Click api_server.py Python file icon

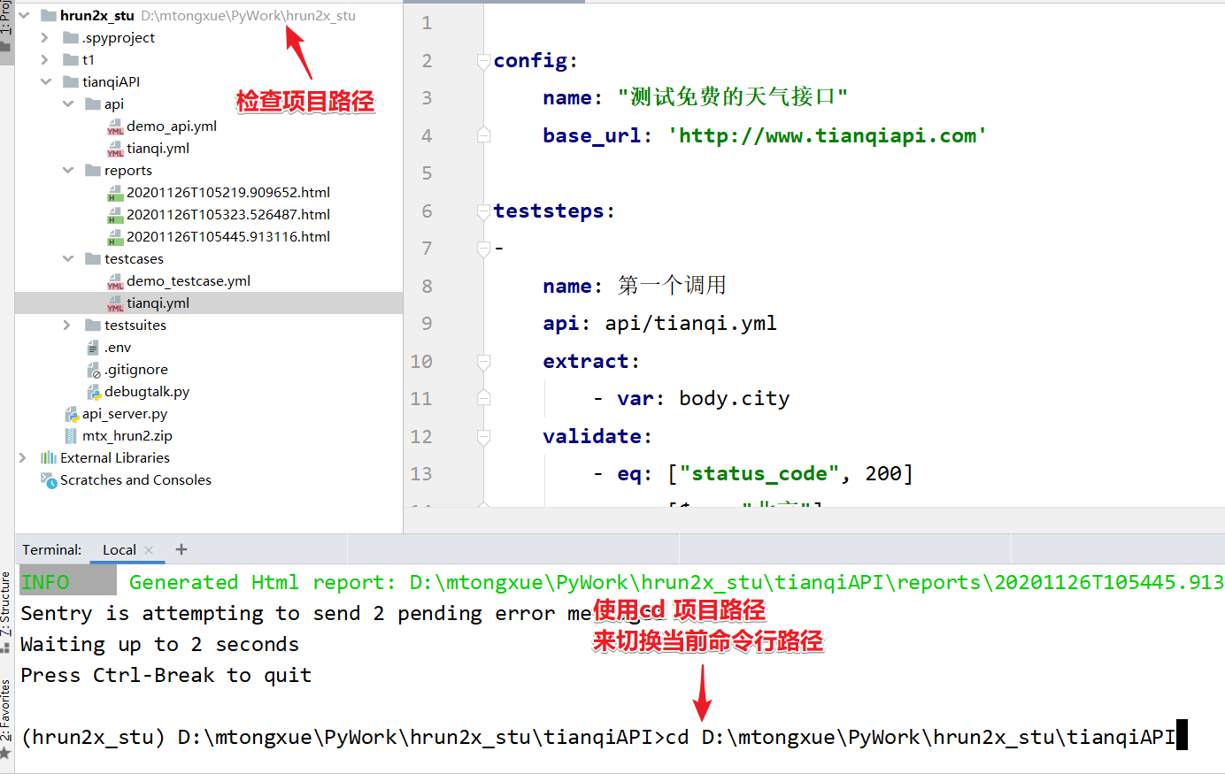point(71,414)
